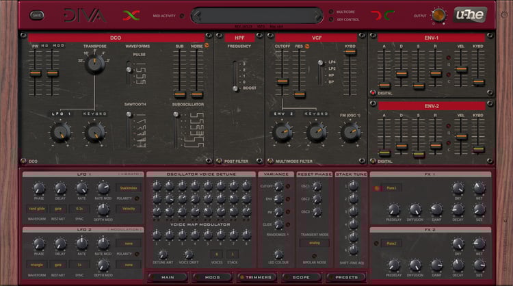Click Stack Tune knob 1
This screenshot has height=286, width=513.
click(354, 186)
